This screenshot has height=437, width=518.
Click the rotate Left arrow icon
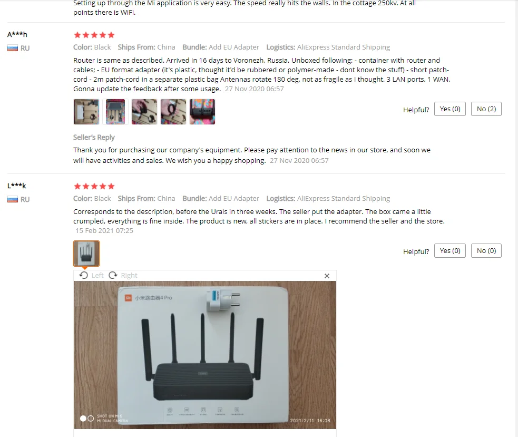click(84, 275)
